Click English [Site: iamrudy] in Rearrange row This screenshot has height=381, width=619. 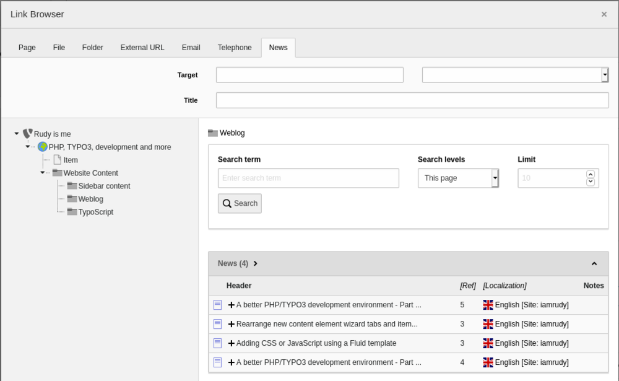[532, 324]
